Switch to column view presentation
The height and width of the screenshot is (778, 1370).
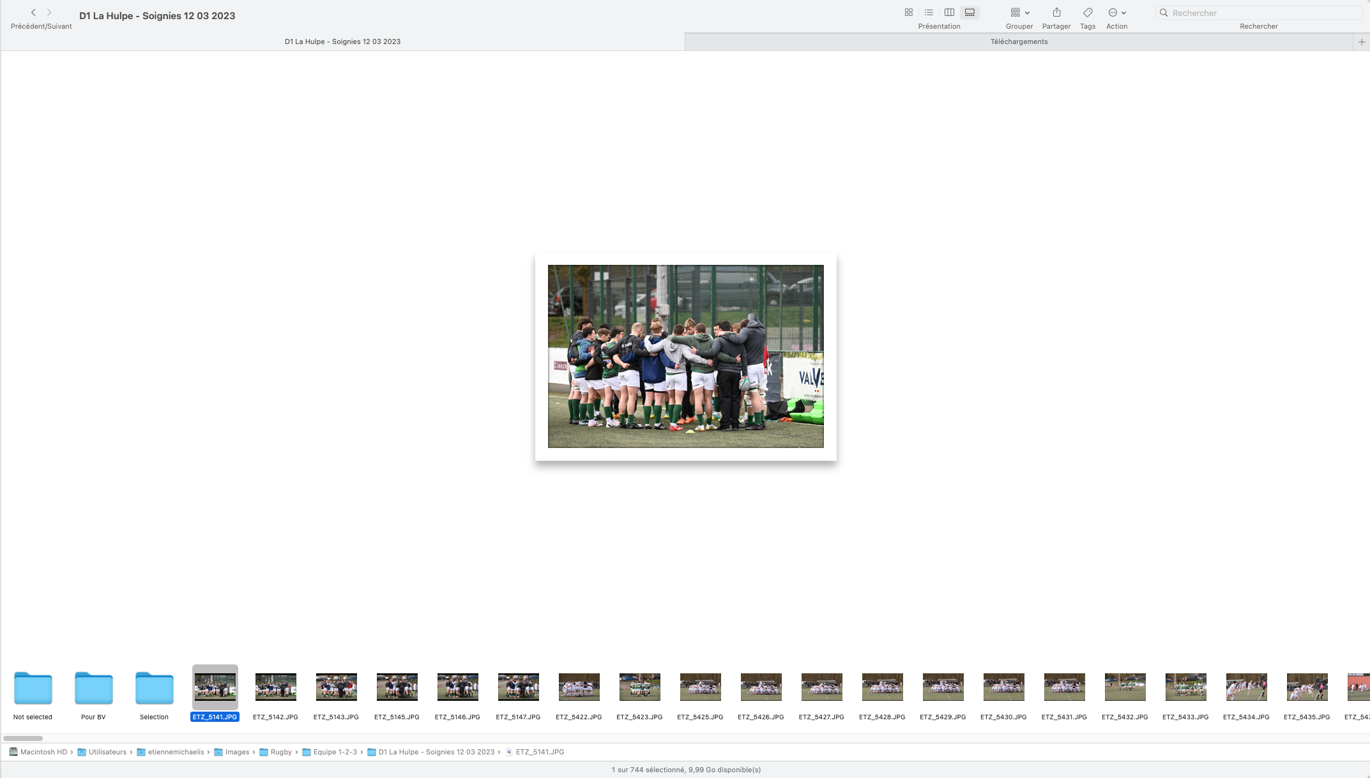point(949,13)
